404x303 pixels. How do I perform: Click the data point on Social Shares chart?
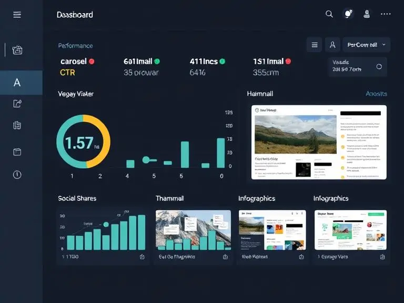click(106, 225)
